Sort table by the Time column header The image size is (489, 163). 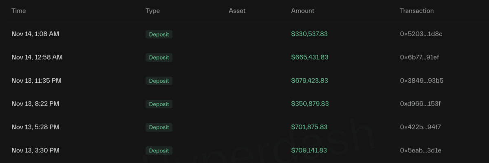coord(19,11)
